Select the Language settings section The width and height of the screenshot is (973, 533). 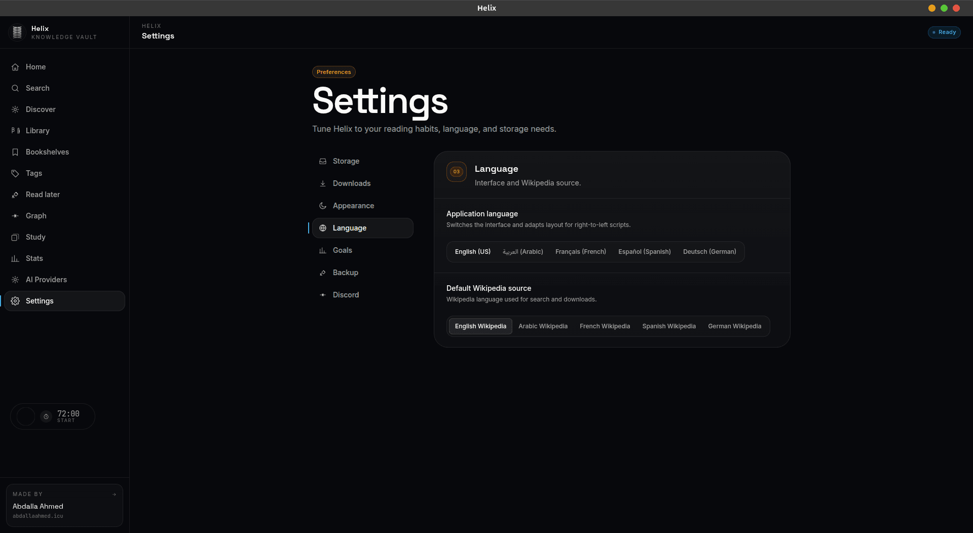click(x=363, y=228)
